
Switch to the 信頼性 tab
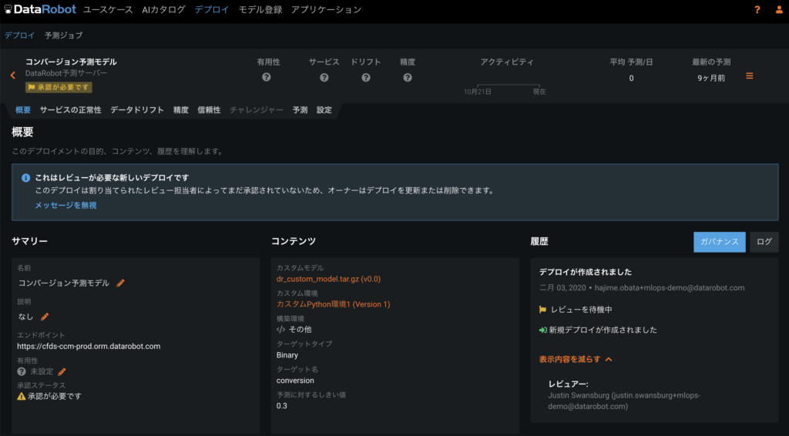point(209,109)
